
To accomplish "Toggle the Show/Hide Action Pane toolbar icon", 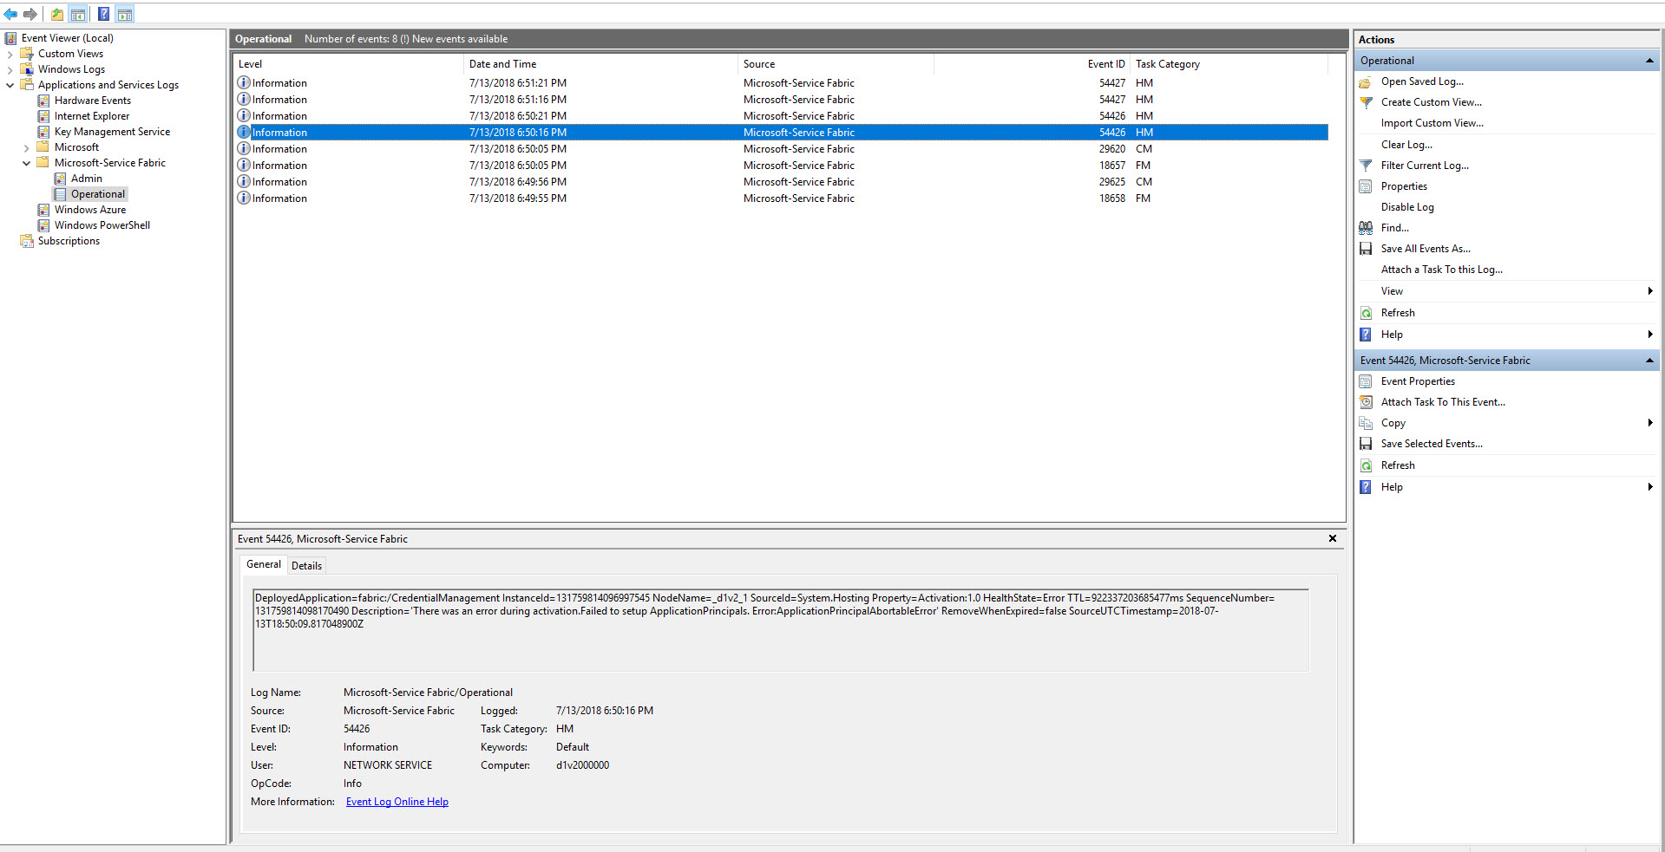I will pos(125,13).
